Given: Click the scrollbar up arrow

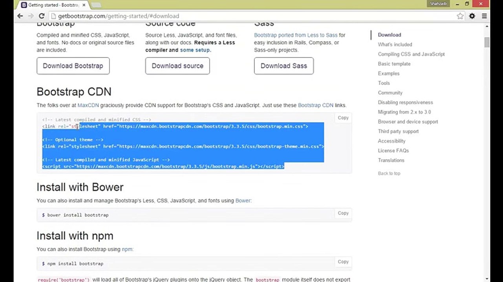Looking at the screenshot, I should [487, 26].
